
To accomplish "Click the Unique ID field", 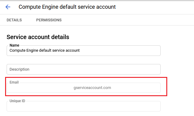I will (x=84, y=106).
